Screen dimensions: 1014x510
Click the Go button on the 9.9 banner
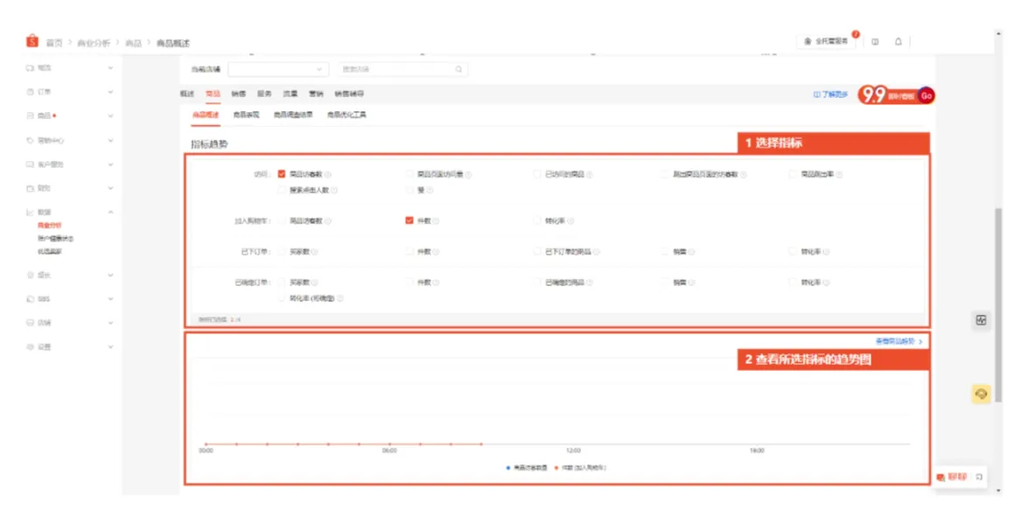click(x=927, y=94)
